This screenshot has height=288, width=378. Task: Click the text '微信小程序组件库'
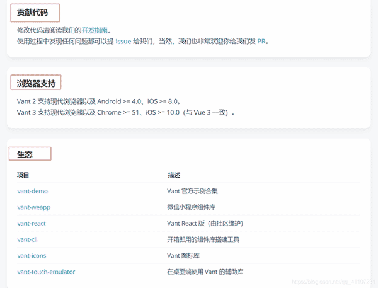tap(191, 207)
